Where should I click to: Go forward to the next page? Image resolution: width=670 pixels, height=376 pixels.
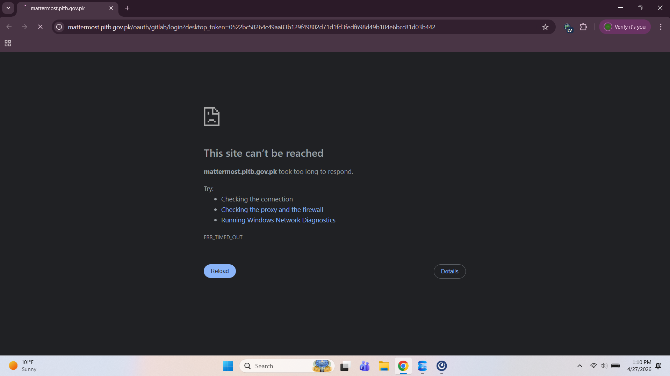pos(24,27)
